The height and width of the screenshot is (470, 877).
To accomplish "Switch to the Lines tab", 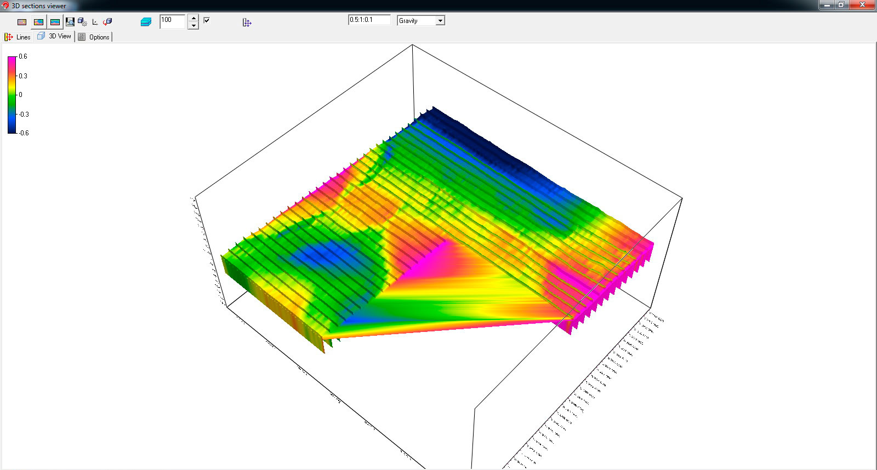I will (18, 37).
